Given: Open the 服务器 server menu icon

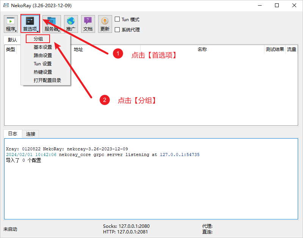Looking at the screenshot, I should tap(52, 23).
